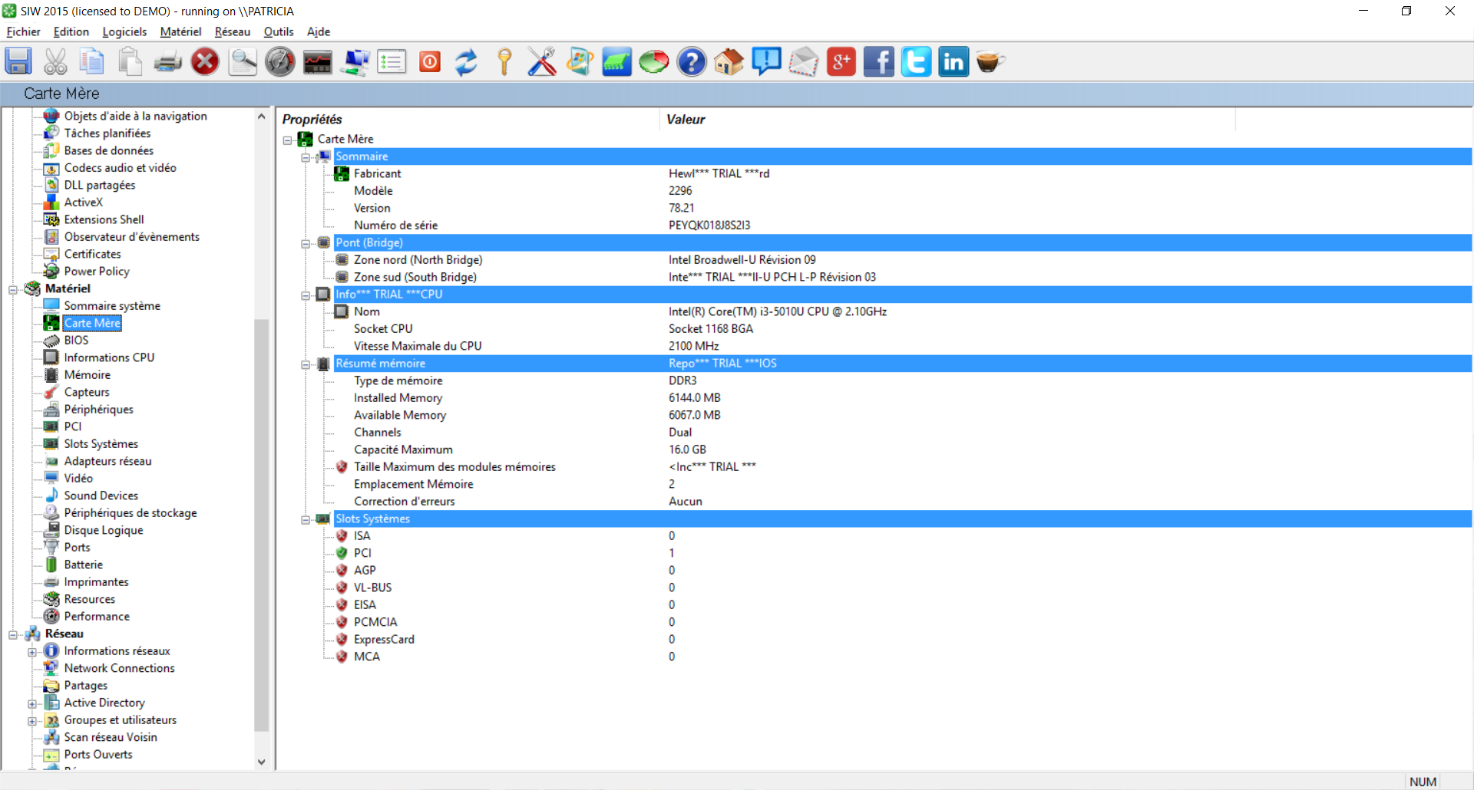Click the Propriétés column header
The image size is (1474, 790).
pyautogui.click(x=468, y=119)
